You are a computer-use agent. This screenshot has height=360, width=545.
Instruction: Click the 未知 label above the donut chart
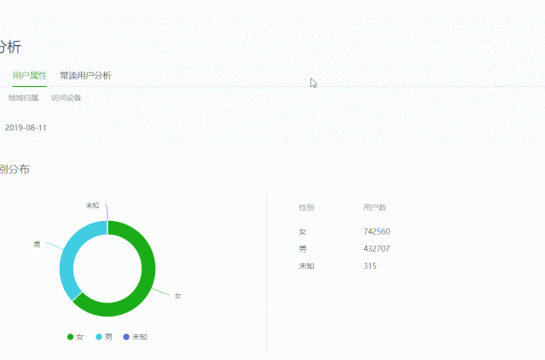[92, 206]
